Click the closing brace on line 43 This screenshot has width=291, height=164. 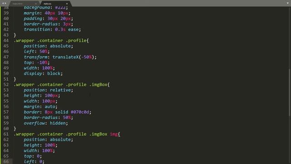pos(15,35)
